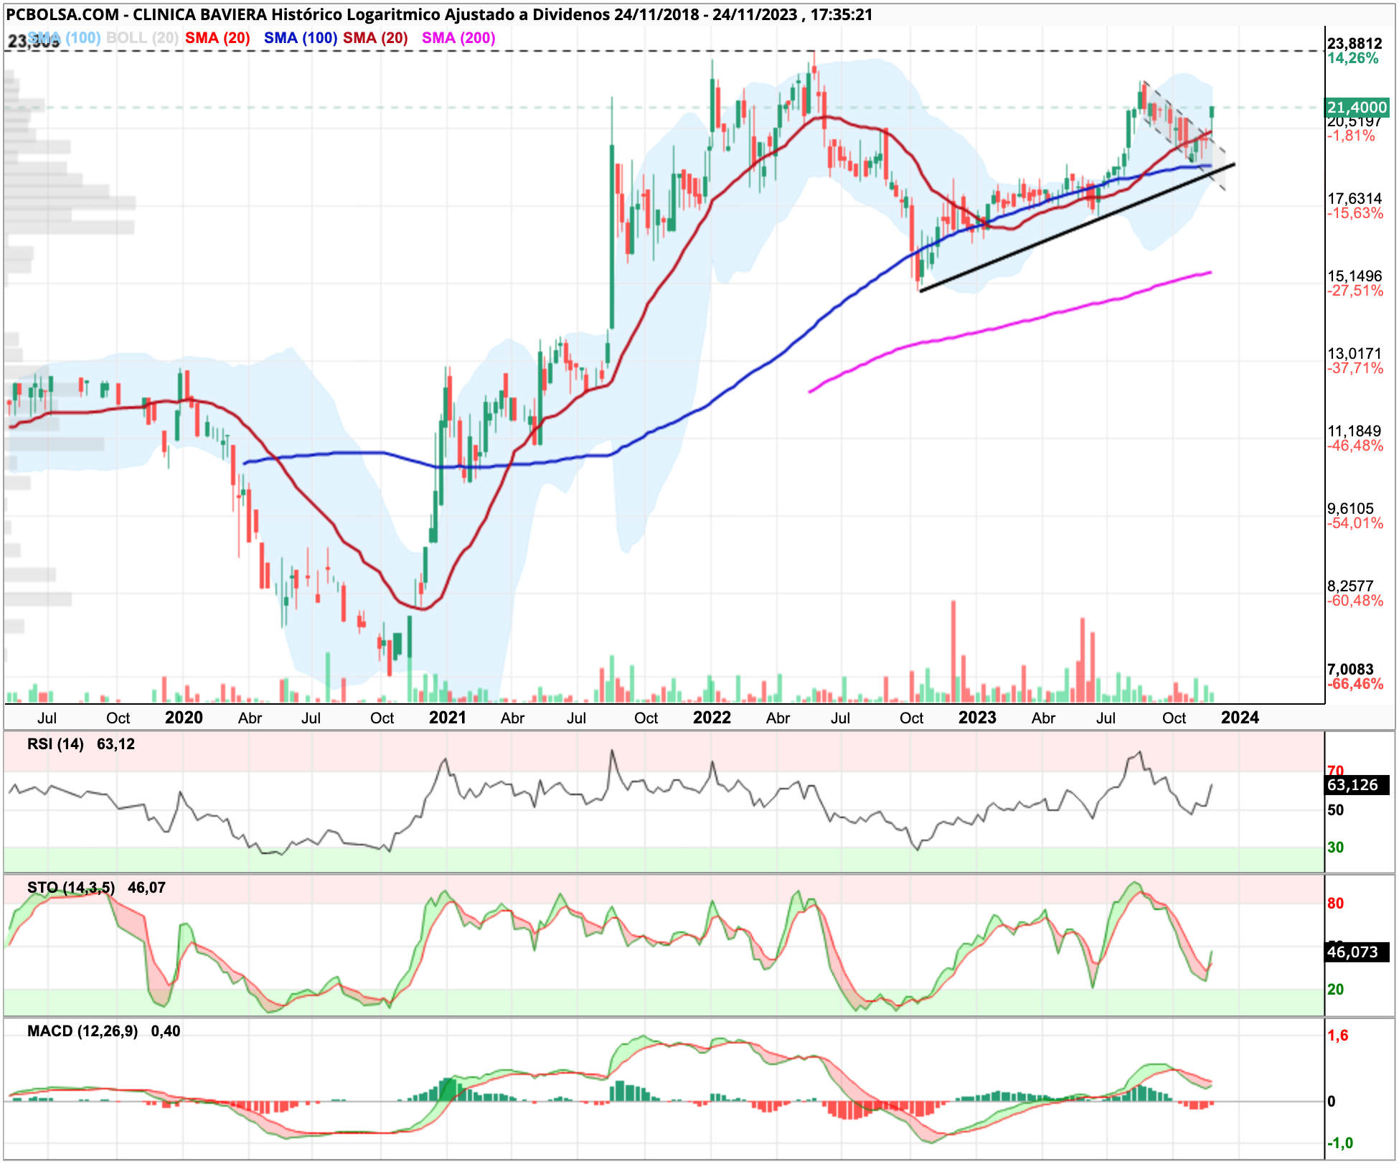Click the green 30 RSI oversold level
Viewport: 1399px width, 1164px height.
pos(1335,848)
